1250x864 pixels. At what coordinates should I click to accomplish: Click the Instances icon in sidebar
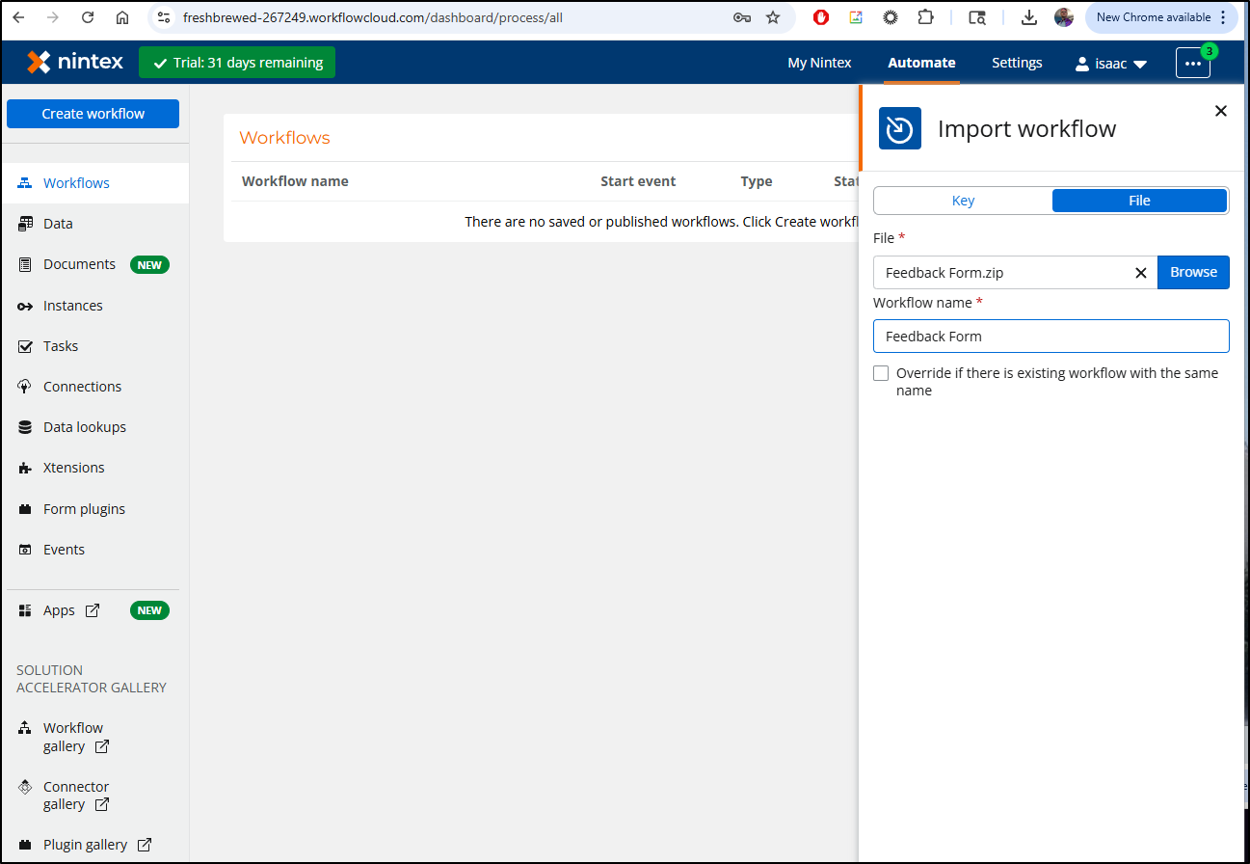pos(25,306)
